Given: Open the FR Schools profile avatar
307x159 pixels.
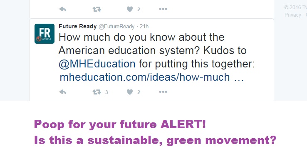Looking at the screenshot, I should click(45, 34).
